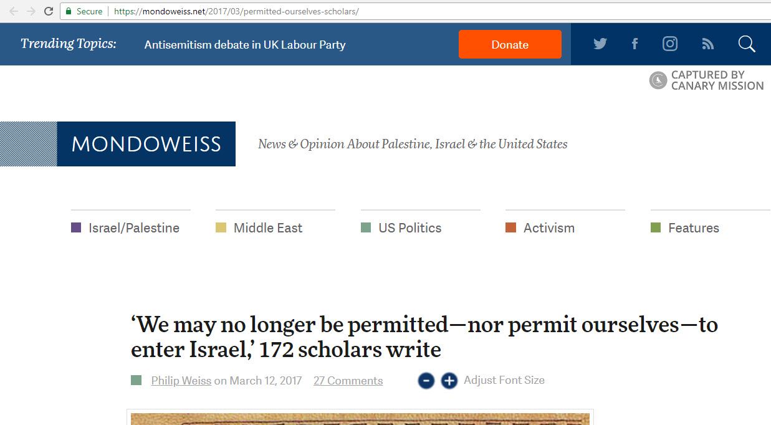Click the category marker next to Philip Weiss
Screen dimensions: 771x425
point(136,380)
